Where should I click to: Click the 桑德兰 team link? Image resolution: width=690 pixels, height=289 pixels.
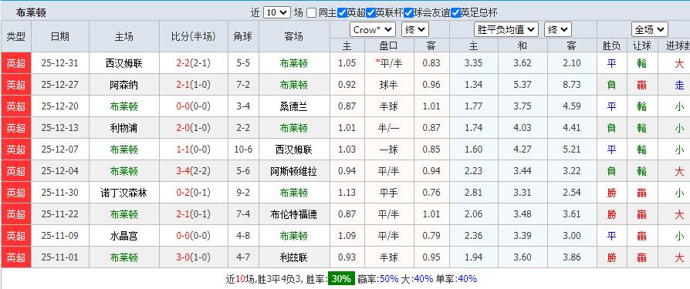[293, 106]
